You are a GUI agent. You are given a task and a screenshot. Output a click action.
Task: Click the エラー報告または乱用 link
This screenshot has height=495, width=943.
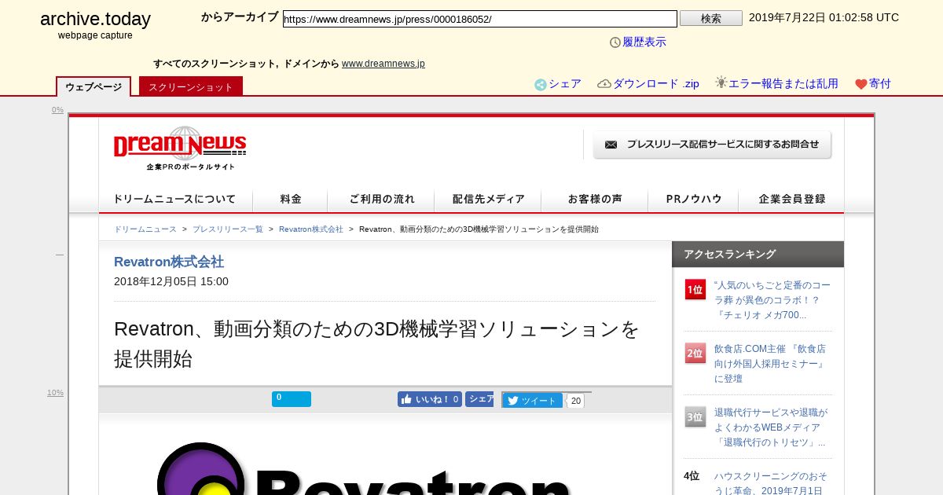783,84
